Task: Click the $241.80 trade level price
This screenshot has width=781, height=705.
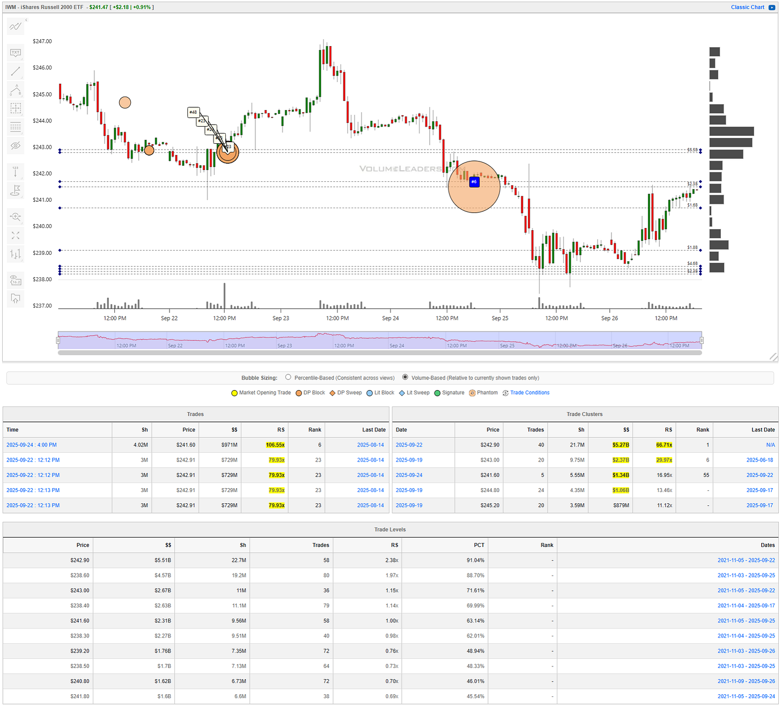Action: [x=80, y=696]
